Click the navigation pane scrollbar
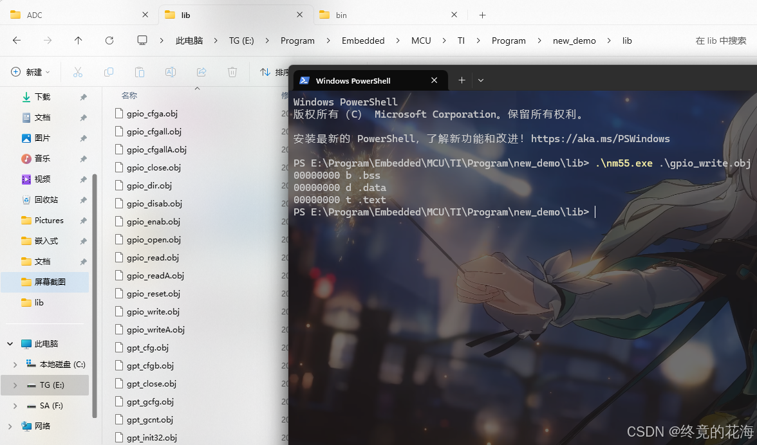 pos(95,295)
